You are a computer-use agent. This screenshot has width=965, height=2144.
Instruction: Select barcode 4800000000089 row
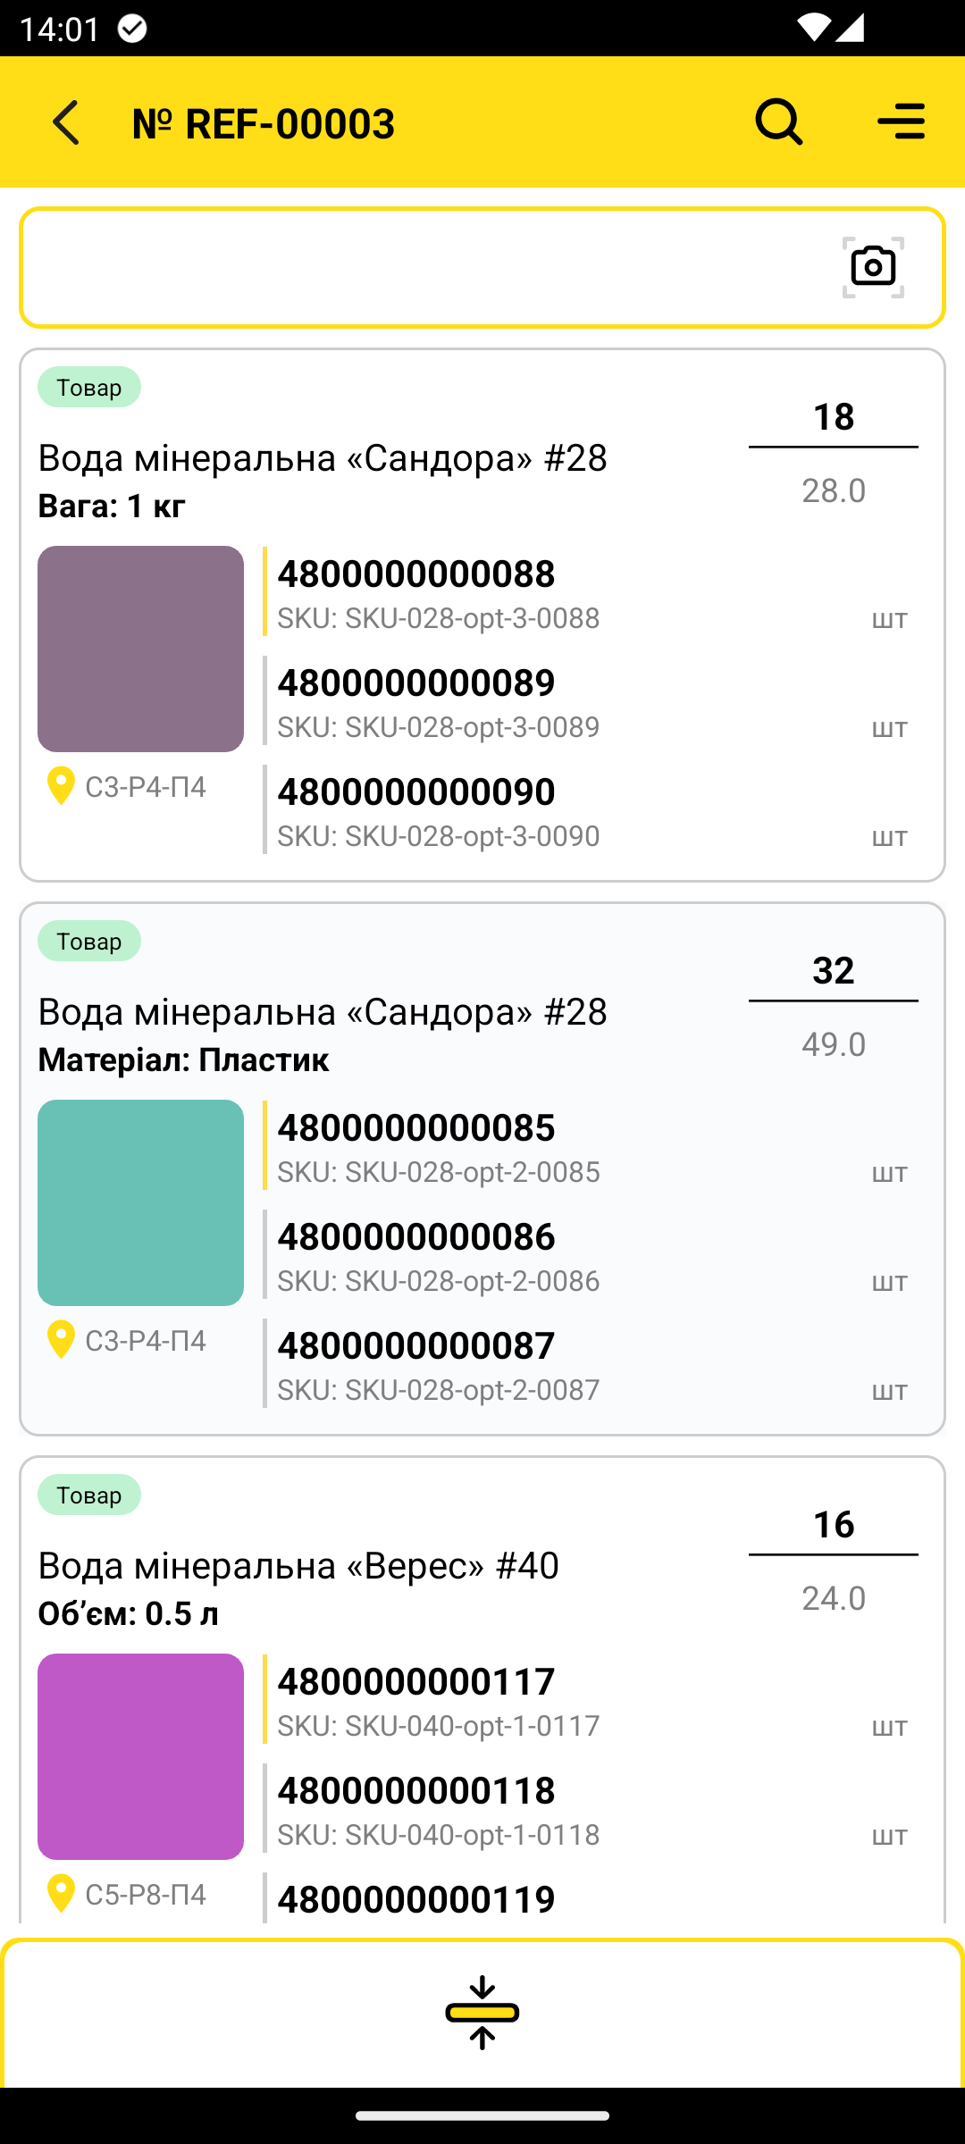pyautogui.click(x=590, y=700)
